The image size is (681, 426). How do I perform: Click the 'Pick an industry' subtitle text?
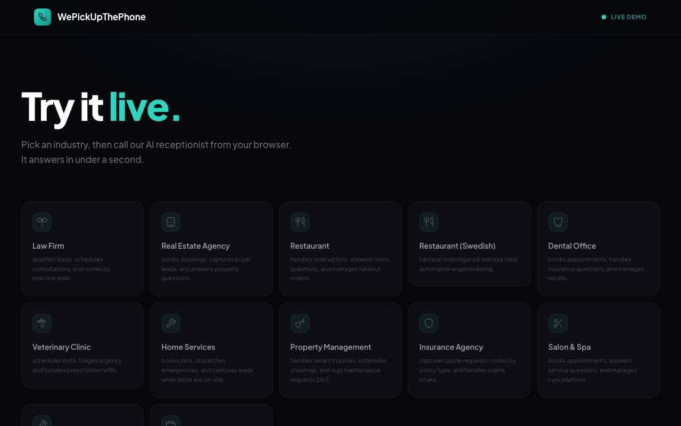click(x=156, y=145)
